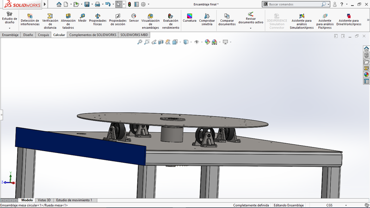Expand Undo dropdown arrow
The height and width of the screenshot is (208, 370).
(x=113, y=4)
